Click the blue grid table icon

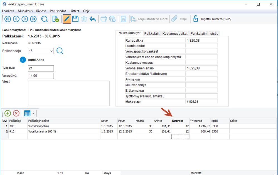[27, 113]
